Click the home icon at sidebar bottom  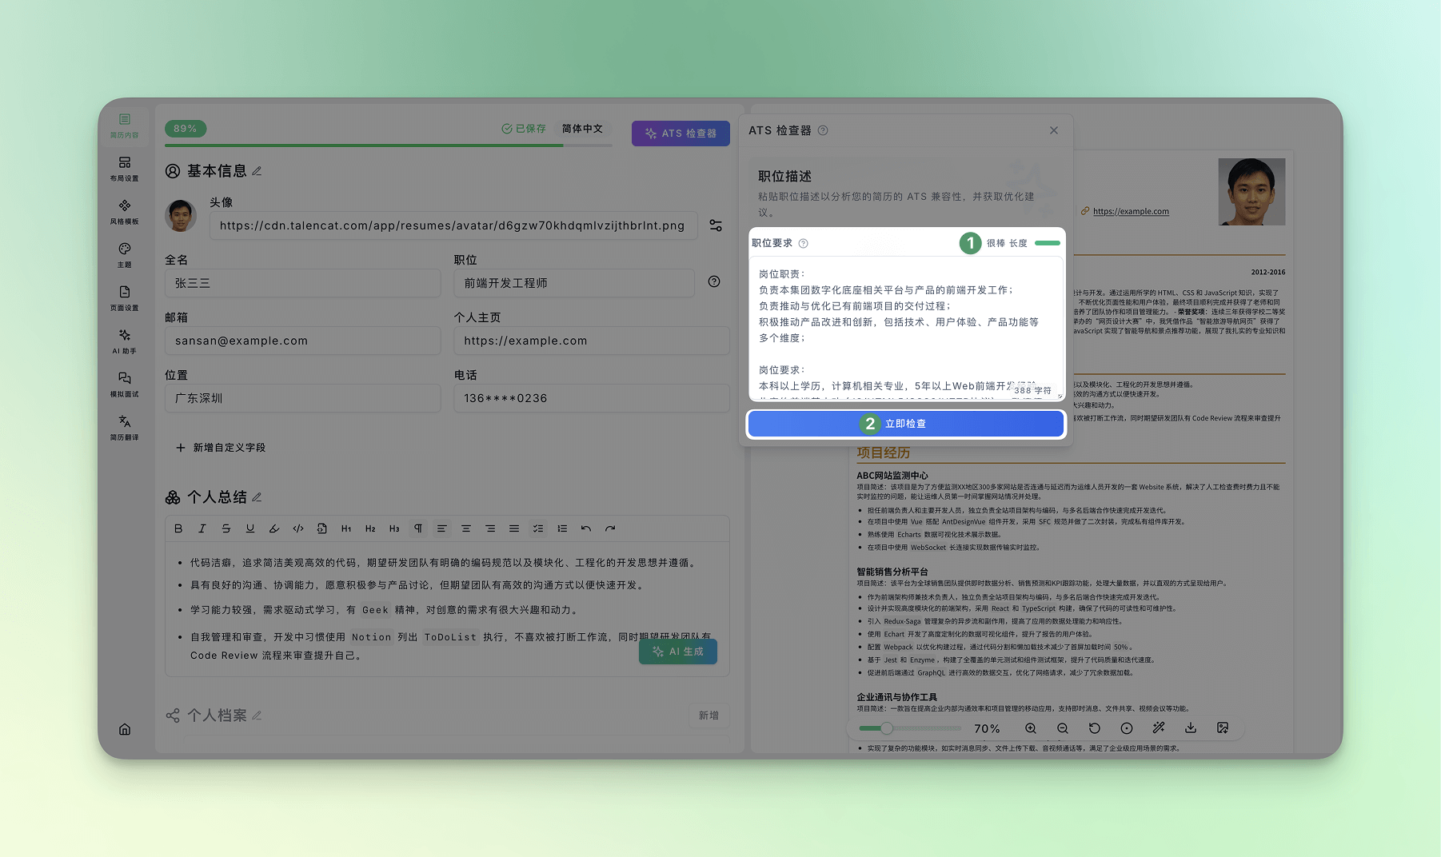tap(125, 729)
